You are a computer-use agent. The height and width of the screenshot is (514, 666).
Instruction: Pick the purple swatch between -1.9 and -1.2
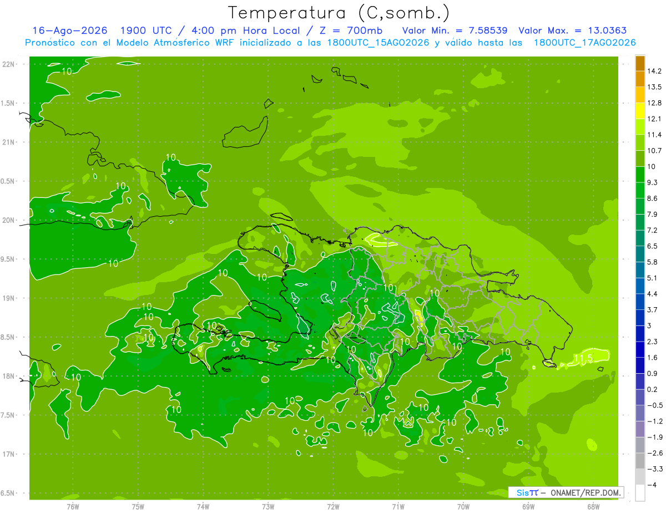tap(640, 429)
